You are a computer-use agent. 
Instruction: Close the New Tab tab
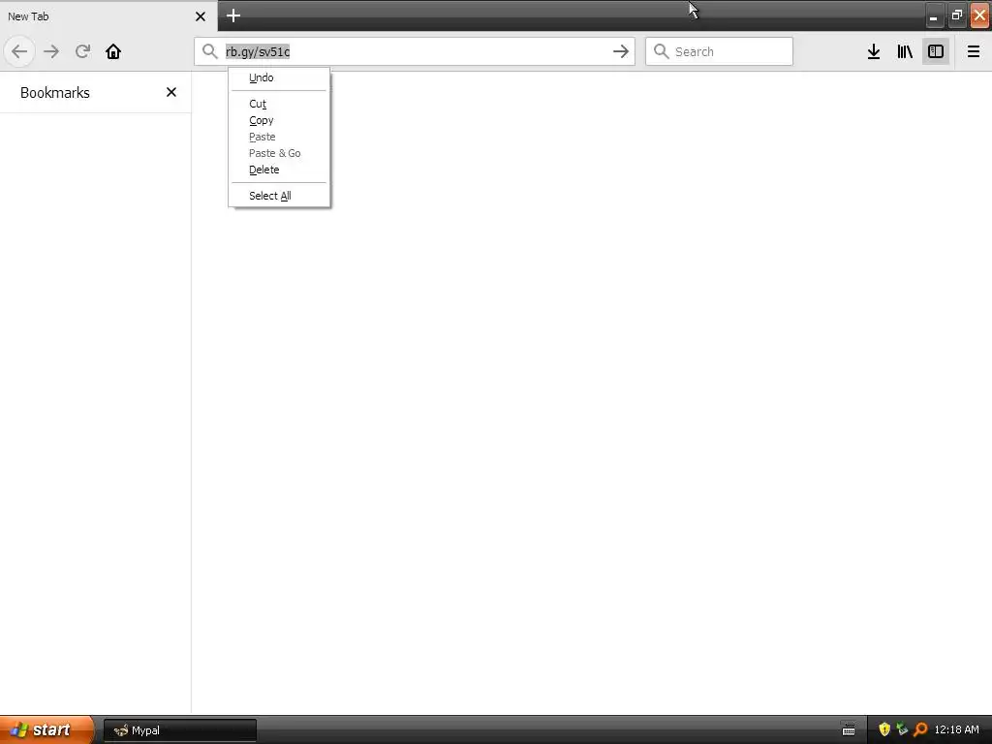(201, 16)
